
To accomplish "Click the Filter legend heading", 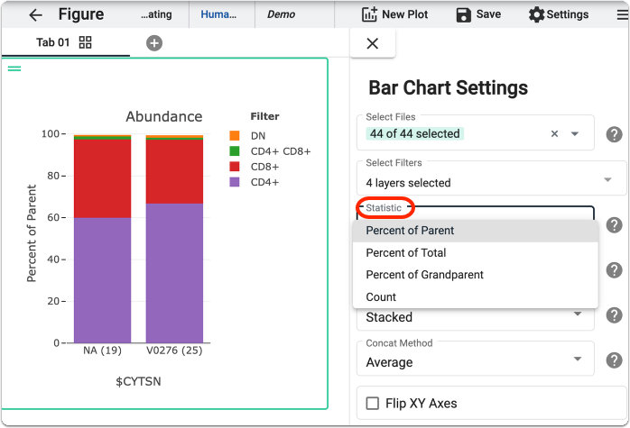I will click(264, 116).
